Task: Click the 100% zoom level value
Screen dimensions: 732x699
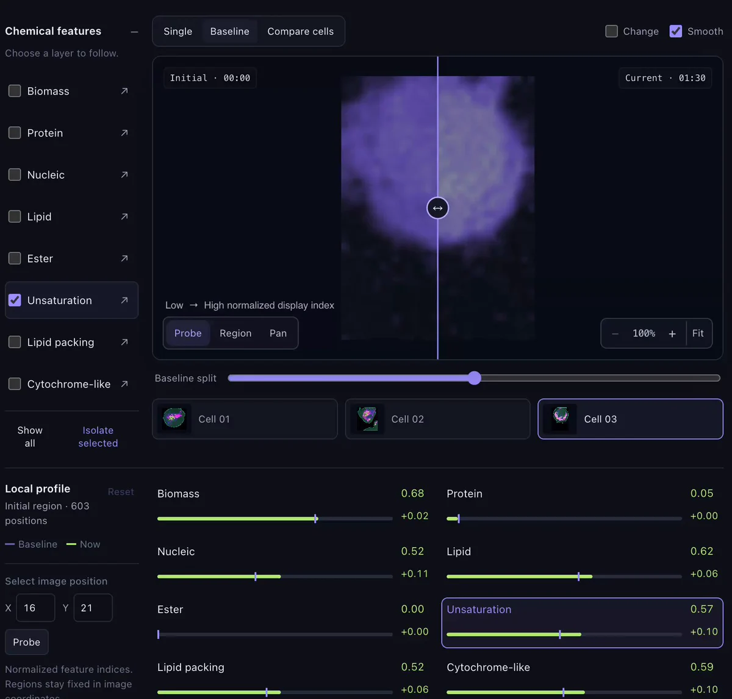Action: [644, 333]
